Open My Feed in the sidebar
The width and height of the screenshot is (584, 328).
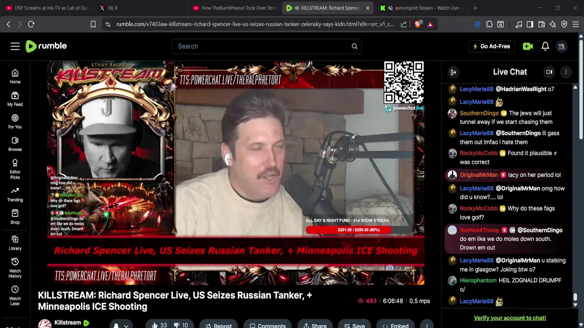point(15,99)
